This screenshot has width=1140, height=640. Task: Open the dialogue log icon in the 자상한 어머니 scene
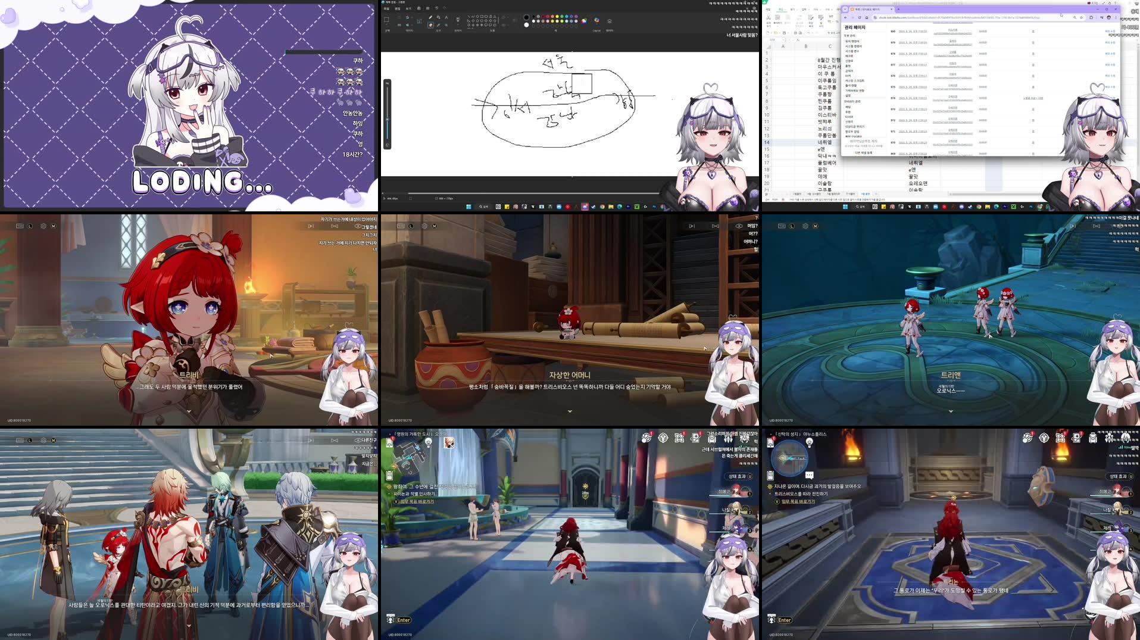(401, 226)
